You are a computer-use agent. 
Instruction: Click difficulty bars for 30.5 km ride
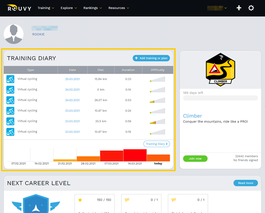click(x=157, y=121)
